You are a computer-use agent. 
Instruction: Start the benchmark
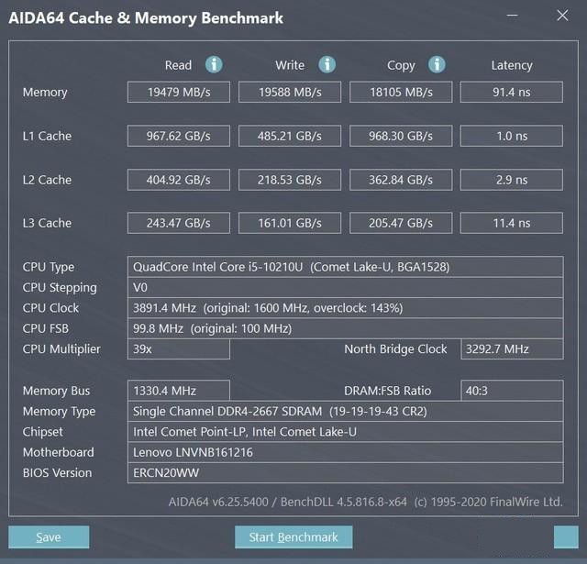point(293,537)
